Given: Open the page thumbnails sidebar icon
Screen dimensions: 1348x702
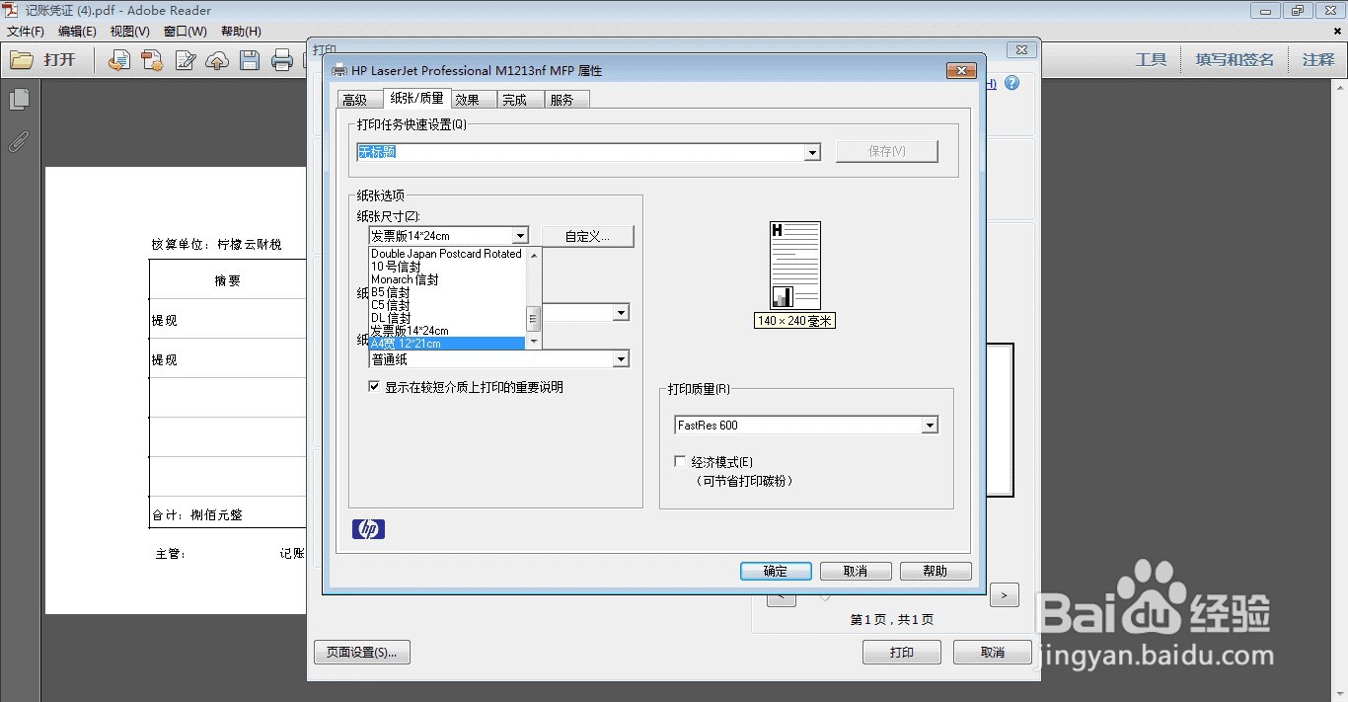Looking at the screenshot, I should (x=19, y=100).
